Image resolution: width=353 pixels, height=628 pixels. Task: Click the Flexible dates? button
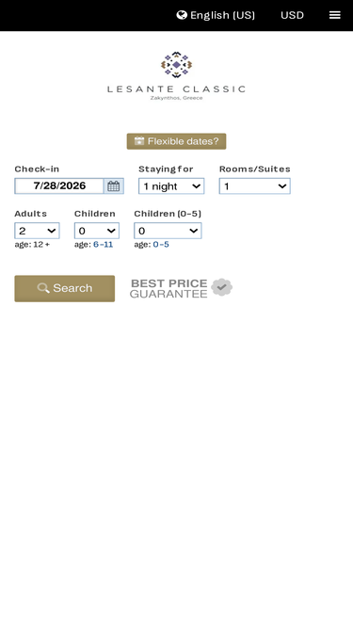177,141
